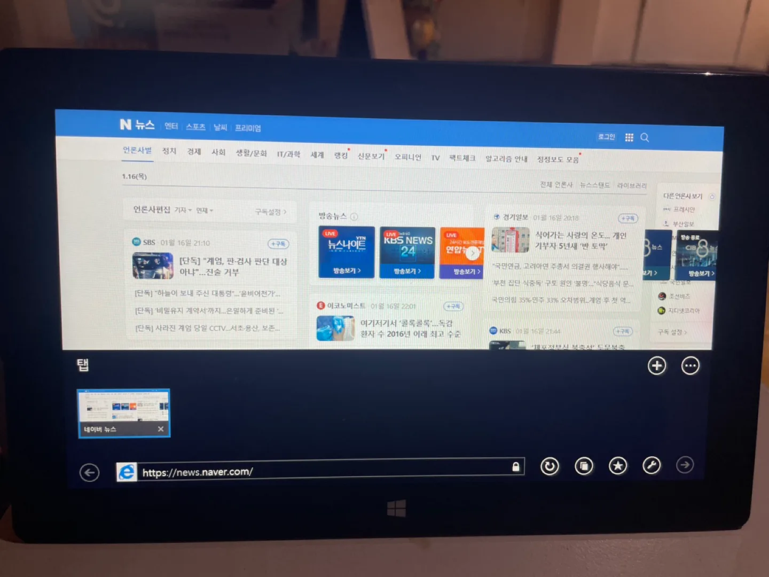The image size is (769, 577).
Task: Click the SBS logo icon
Action: [136, 242]
